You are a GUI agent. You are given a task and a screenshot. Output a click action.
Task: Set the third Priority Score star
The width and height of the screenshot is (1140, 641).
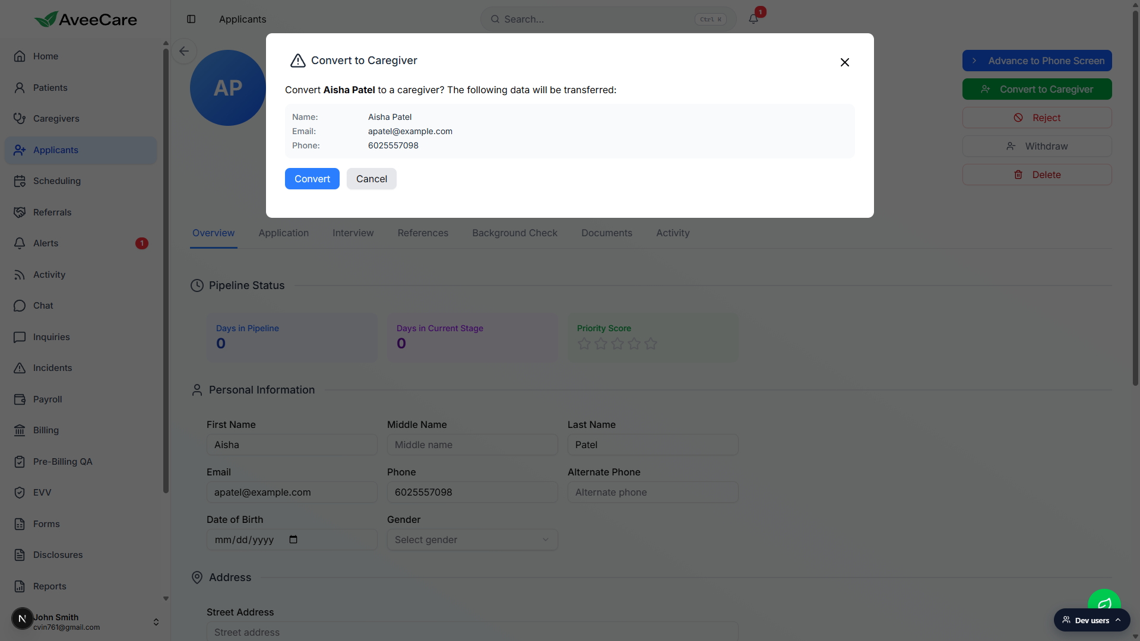click(x=617, y=344)
